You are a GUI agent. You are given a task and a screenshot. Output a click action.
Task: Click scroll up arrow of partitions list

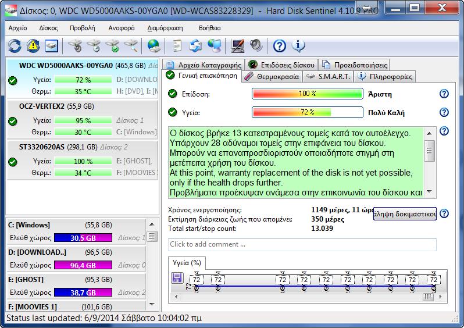tap(152, 224)
